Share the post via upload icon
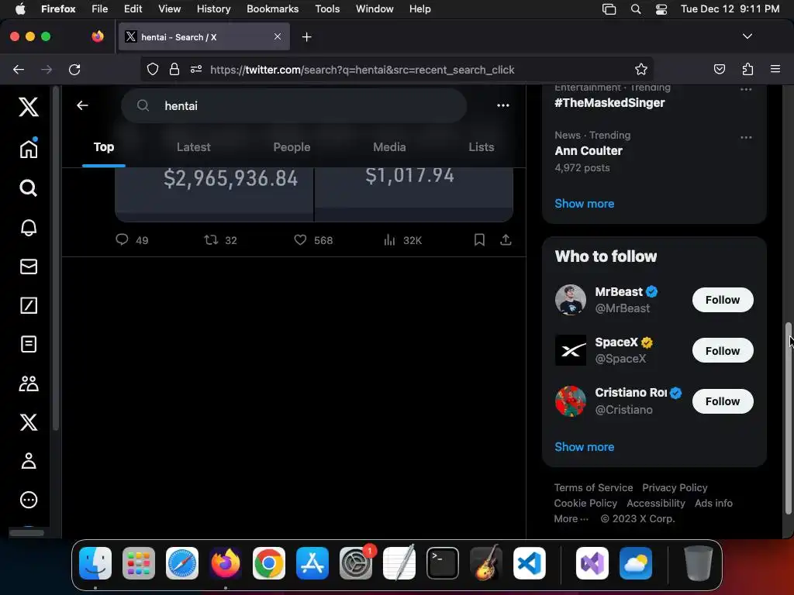This screenshot has width=794, height=595. click(506, 239)
